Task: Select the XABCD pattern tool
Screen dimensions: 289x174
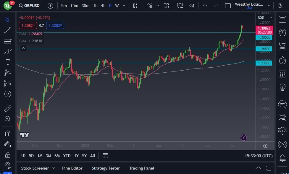Action: pyautogui.click(x=7, y=72)
